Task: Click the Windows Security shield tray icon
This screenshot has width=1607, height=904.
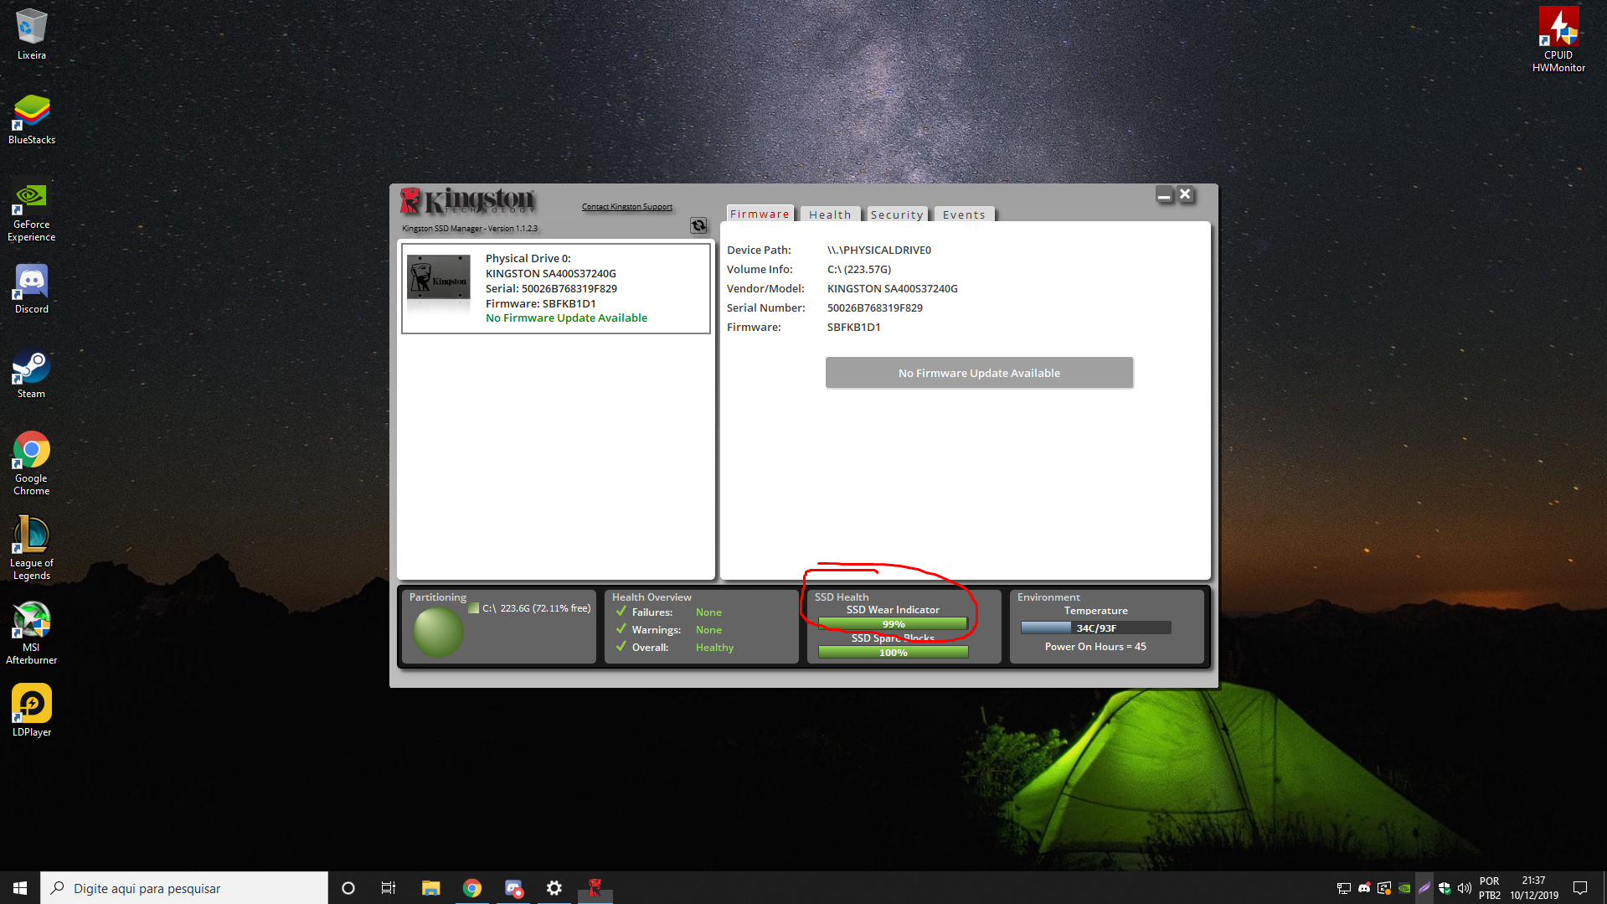Action: click(1445, 888)
